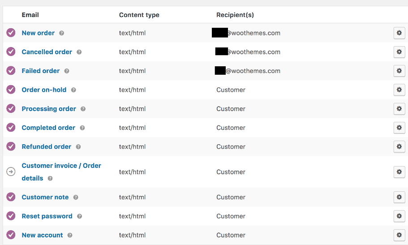Click enabled checkmark status for Failed order

click(11, 71)
